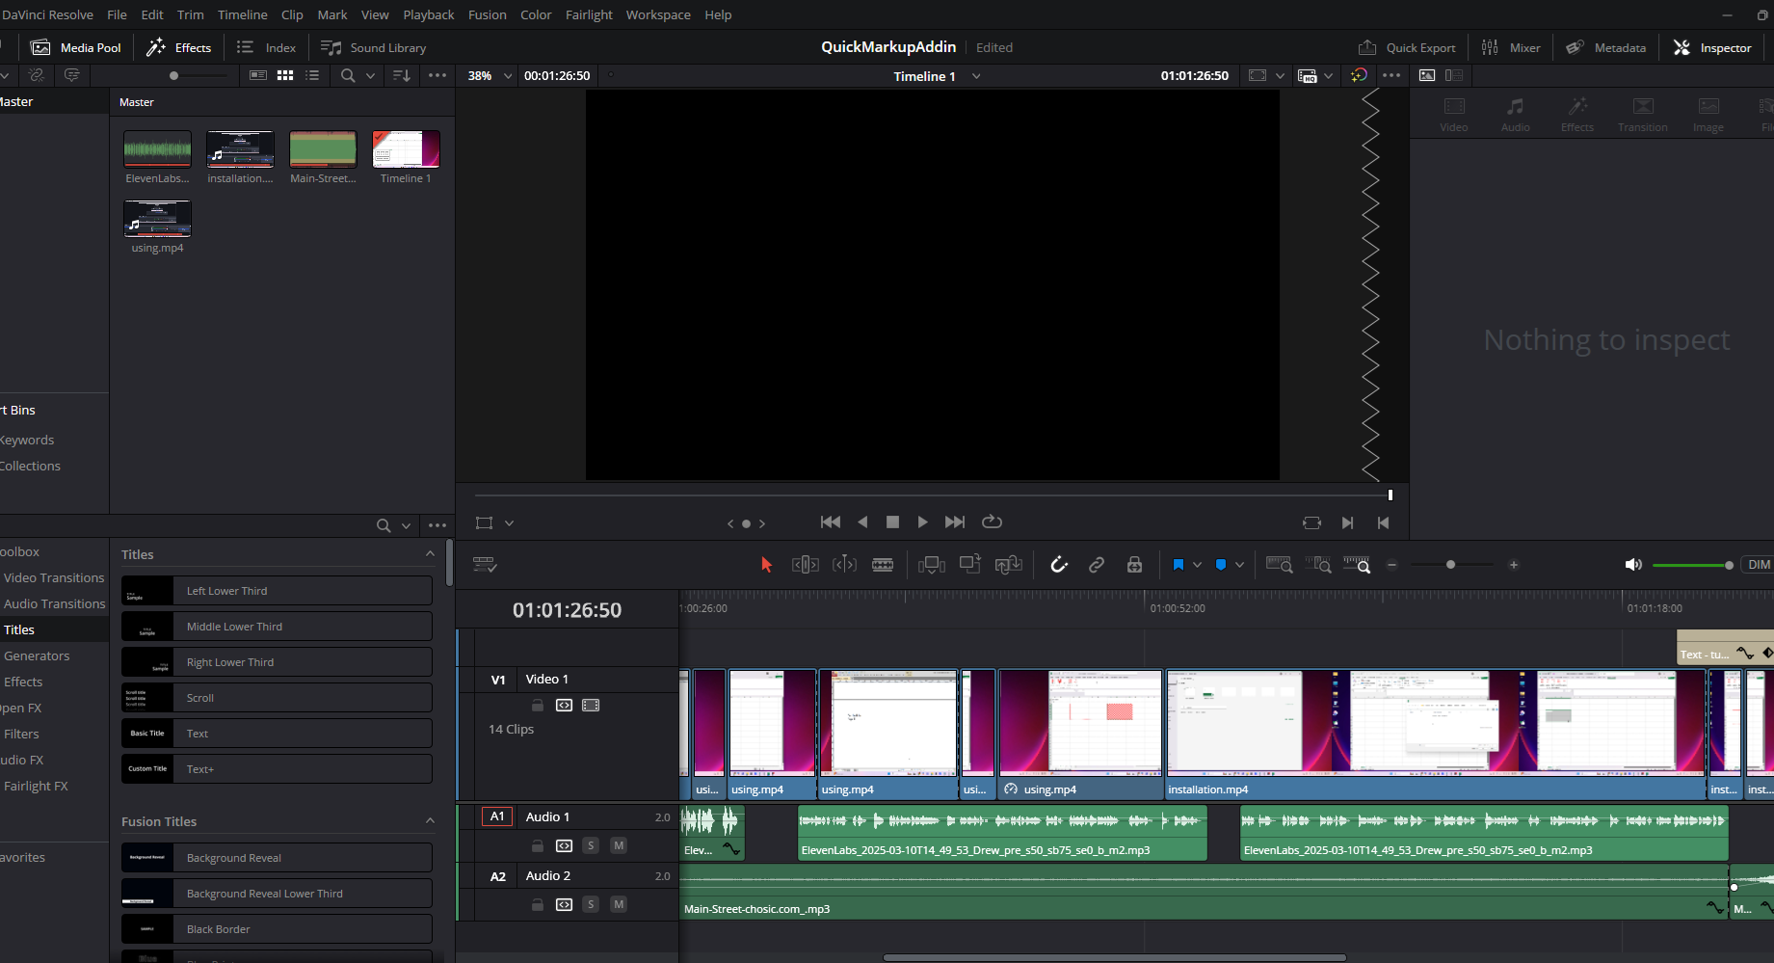Image resolution: width=1774 pixels, height=963 pixels.
Task: Collapse the Fusion Titles section
Action: coord(430,820)
